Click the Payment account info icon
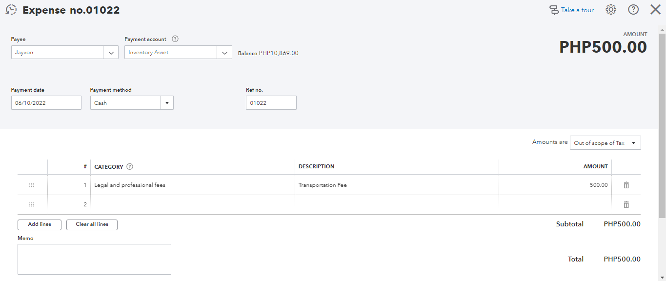This screenshot has width=666, height=281. pyautogui.click(x=175, y=39)
